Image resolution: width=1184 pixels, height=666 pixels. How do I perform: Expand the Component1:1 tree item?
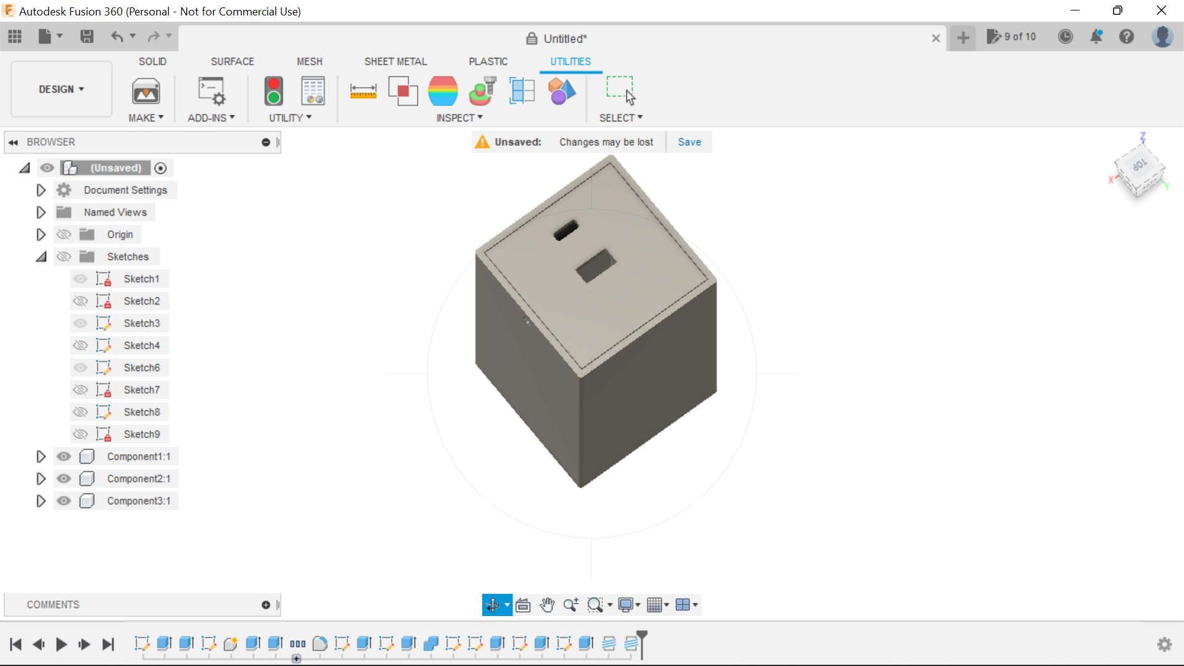pyautogui.click(x=40, y=456)
